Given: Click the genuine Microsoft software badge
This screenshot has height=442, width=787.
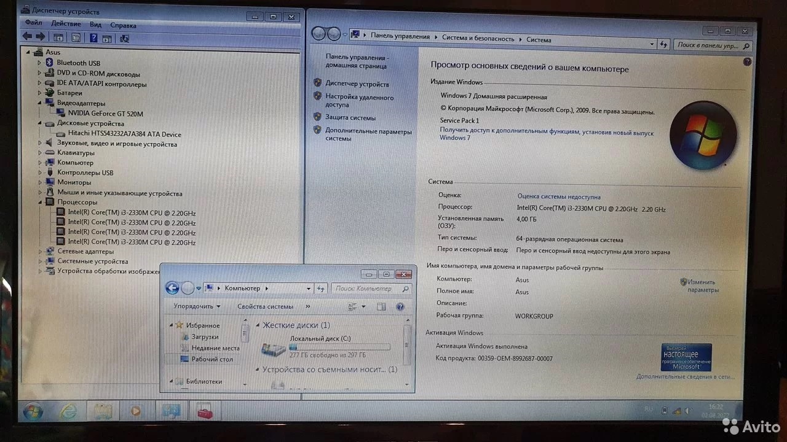Looking at the screenshot, I should point(686,358).
